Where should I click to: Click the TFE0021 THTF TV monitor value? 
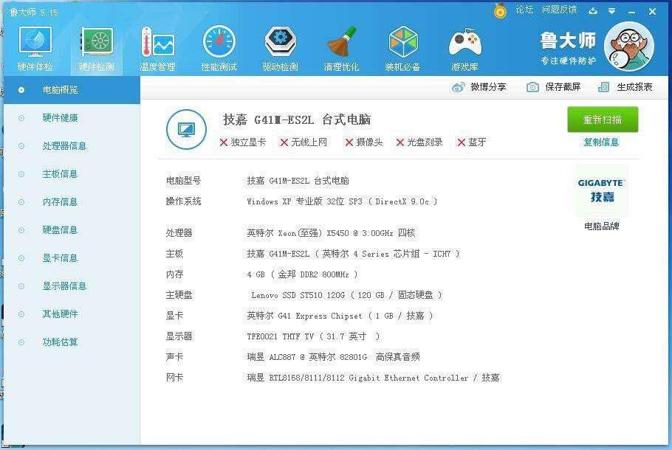[x=313, y=336]
